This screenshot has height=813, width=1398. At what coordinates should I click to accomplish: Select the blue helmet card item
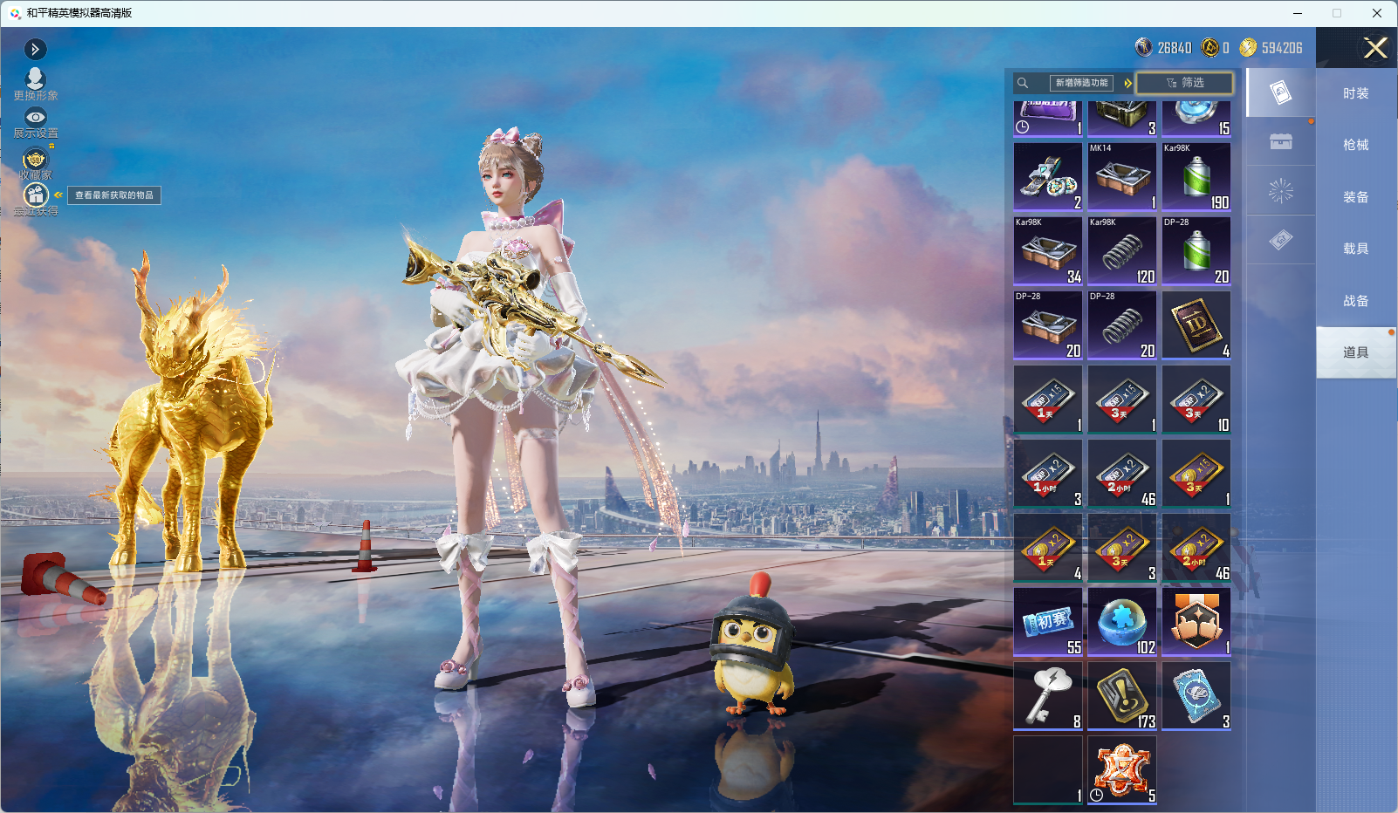(1196, 696)
